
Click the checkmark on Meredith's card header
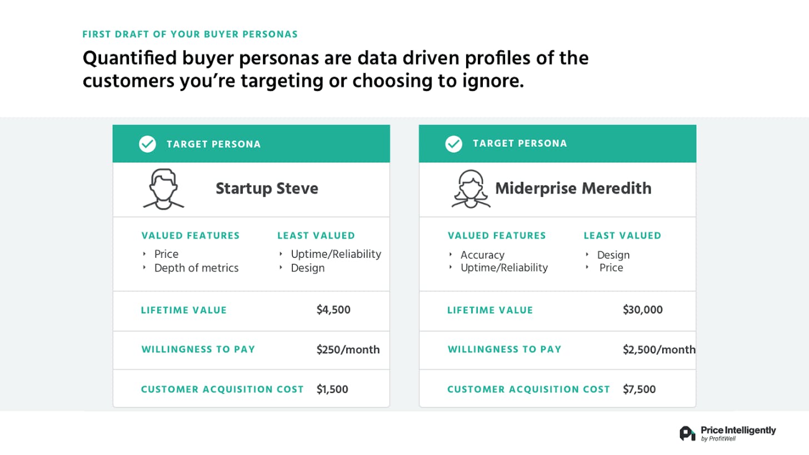point(454,144)
